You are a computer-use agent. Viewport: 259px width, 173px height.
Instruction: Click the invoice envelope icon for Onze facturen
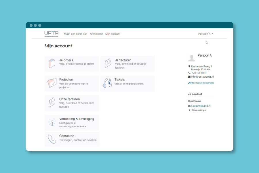pyautogui.click(x=52, y=103)
